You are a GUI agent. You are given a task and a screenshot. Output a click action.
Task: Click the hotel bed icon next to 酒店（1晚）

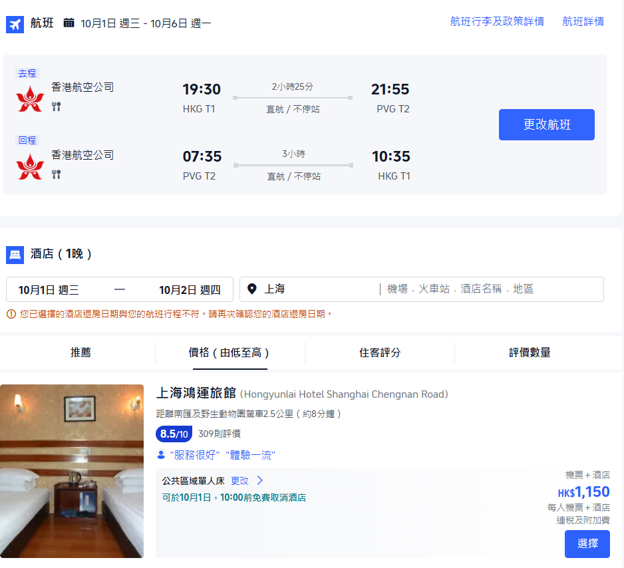coord(15,255)
